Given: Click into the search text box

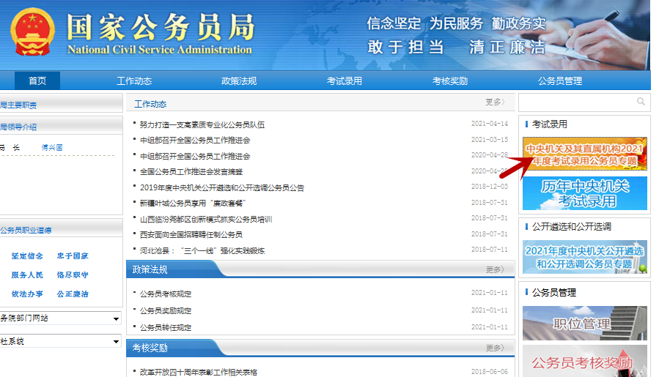Looking at the screenshot, I should (x=575, y=102).
